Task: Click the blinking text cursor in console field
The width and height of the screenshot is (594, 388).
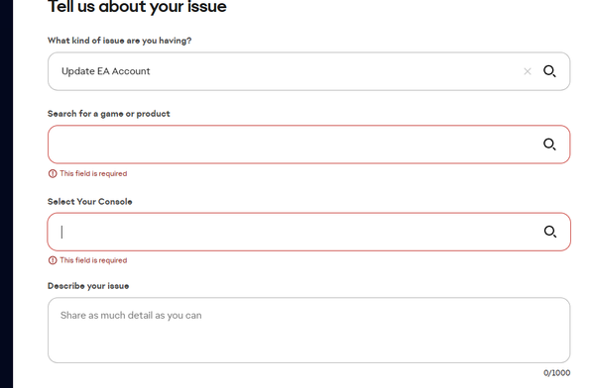Action: point(61,232)
